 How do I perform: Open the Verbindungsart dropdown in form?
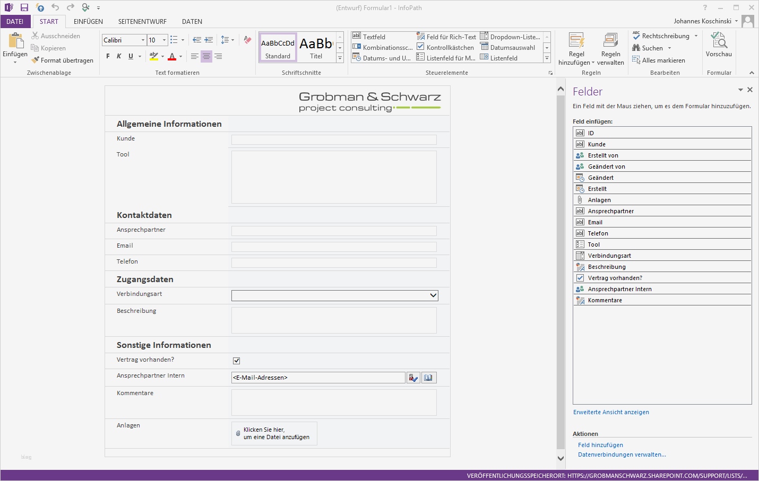pyautogui.click(x=433, y=295)
